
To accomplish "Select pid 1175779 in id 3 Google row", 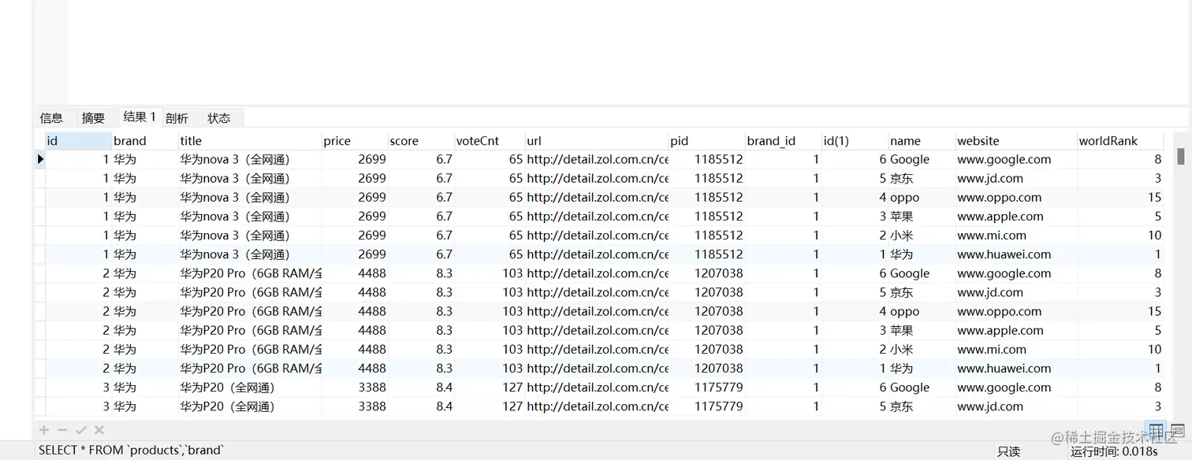I will pyautogui.click(x=707, y=387).
